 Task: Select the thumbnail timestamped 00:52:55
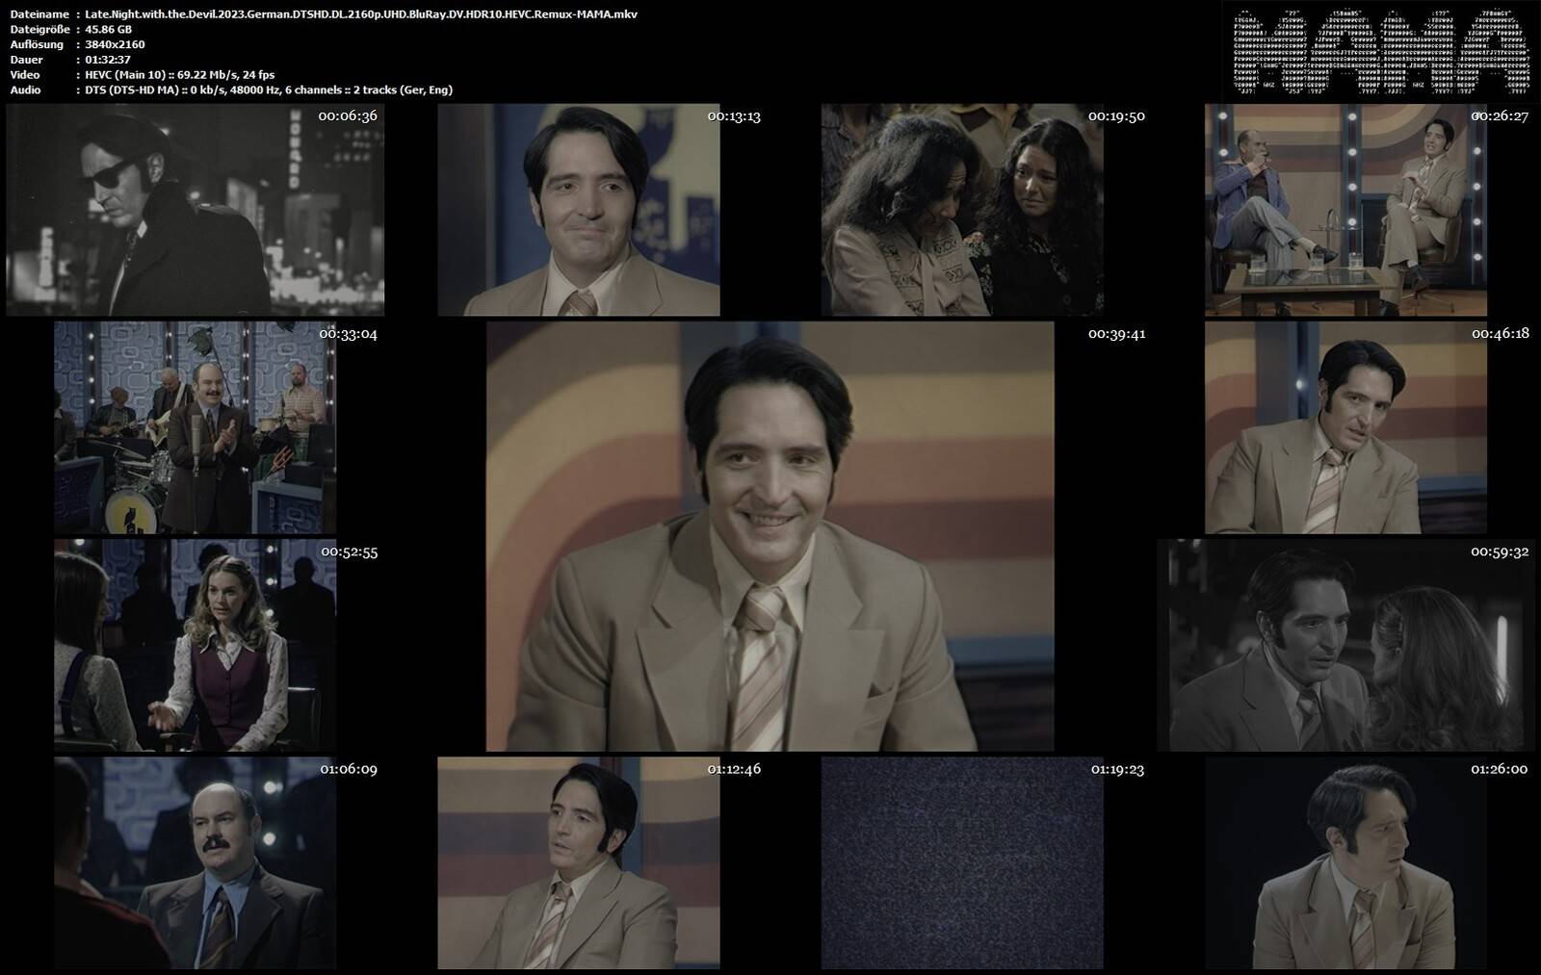(195, 645)
